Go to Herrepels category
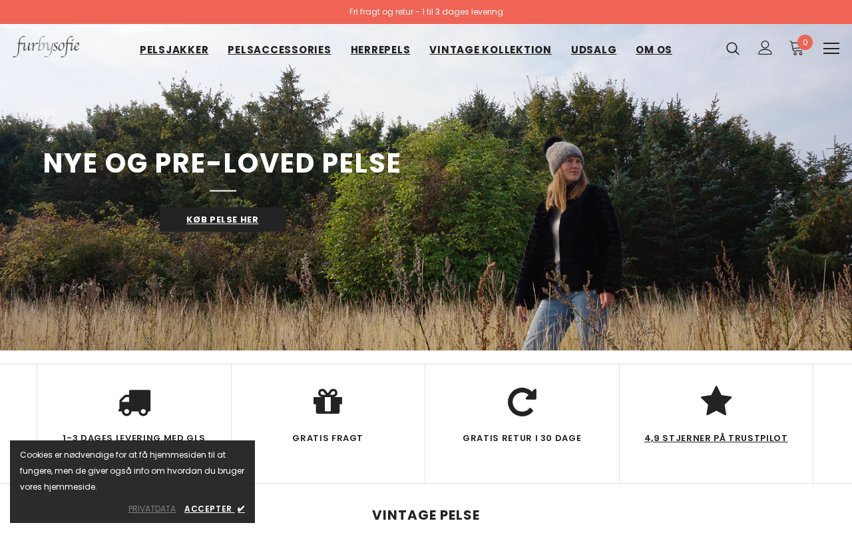 [381, 50]
